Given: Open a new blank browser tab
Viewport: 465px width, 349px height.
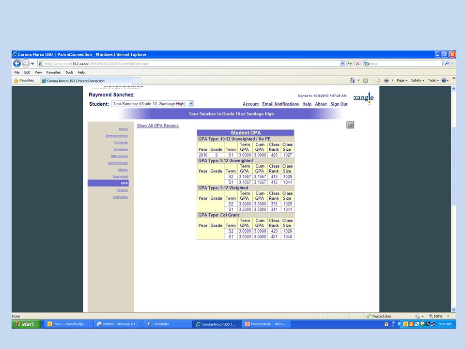Looking at the screenshot, I should [x=137, y=81].
